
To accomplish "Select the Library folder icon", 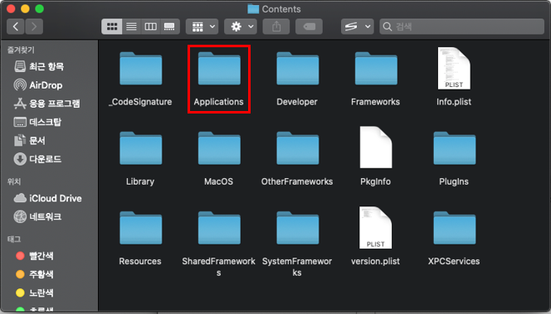I will (x=140, y=148).
